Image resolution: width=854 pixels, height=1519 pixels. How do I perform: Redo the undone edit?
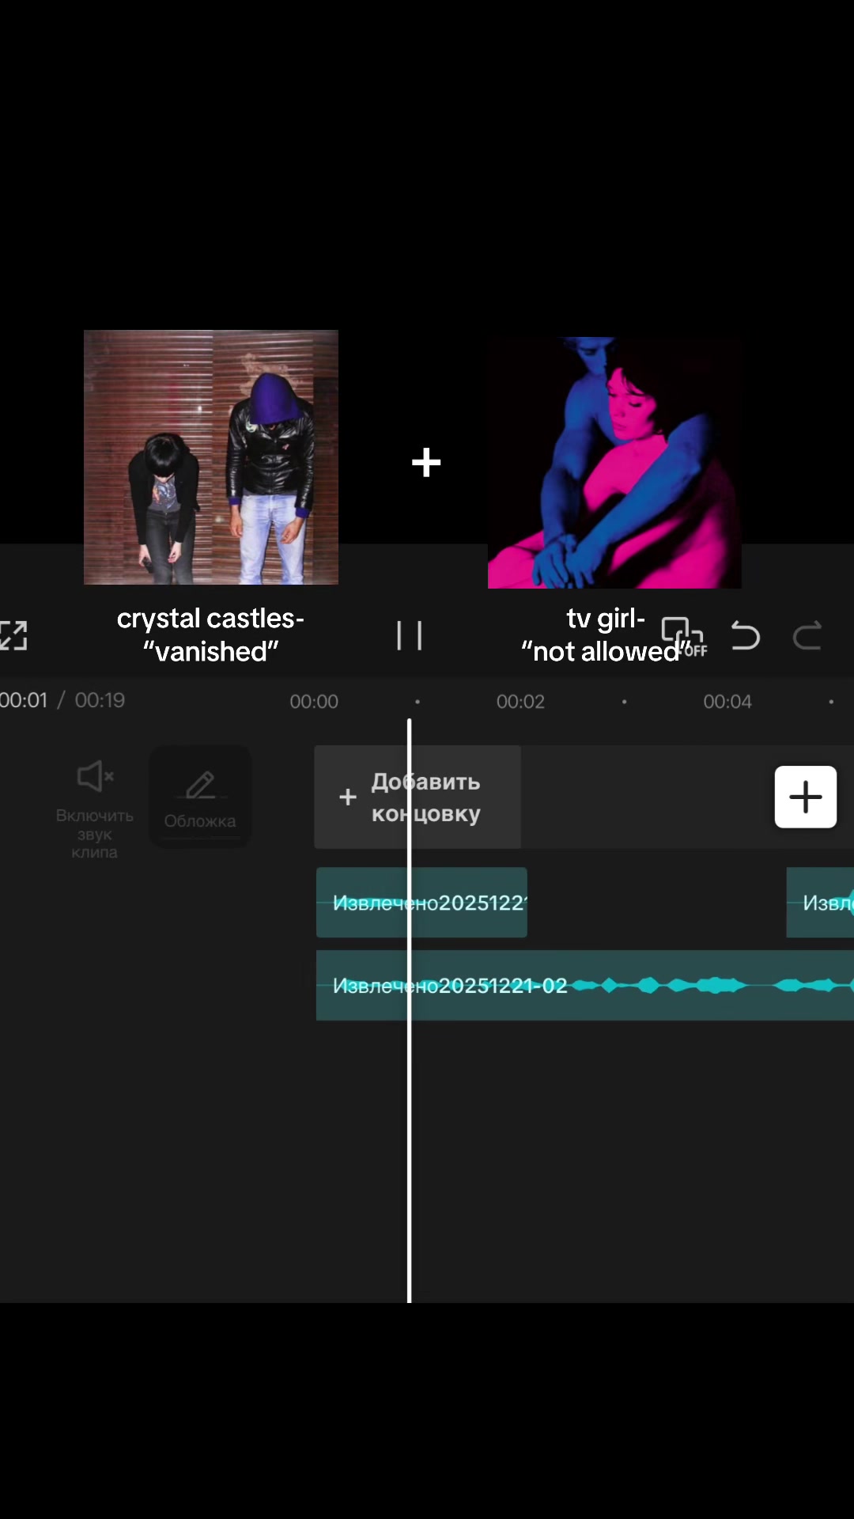click(807, 635)
